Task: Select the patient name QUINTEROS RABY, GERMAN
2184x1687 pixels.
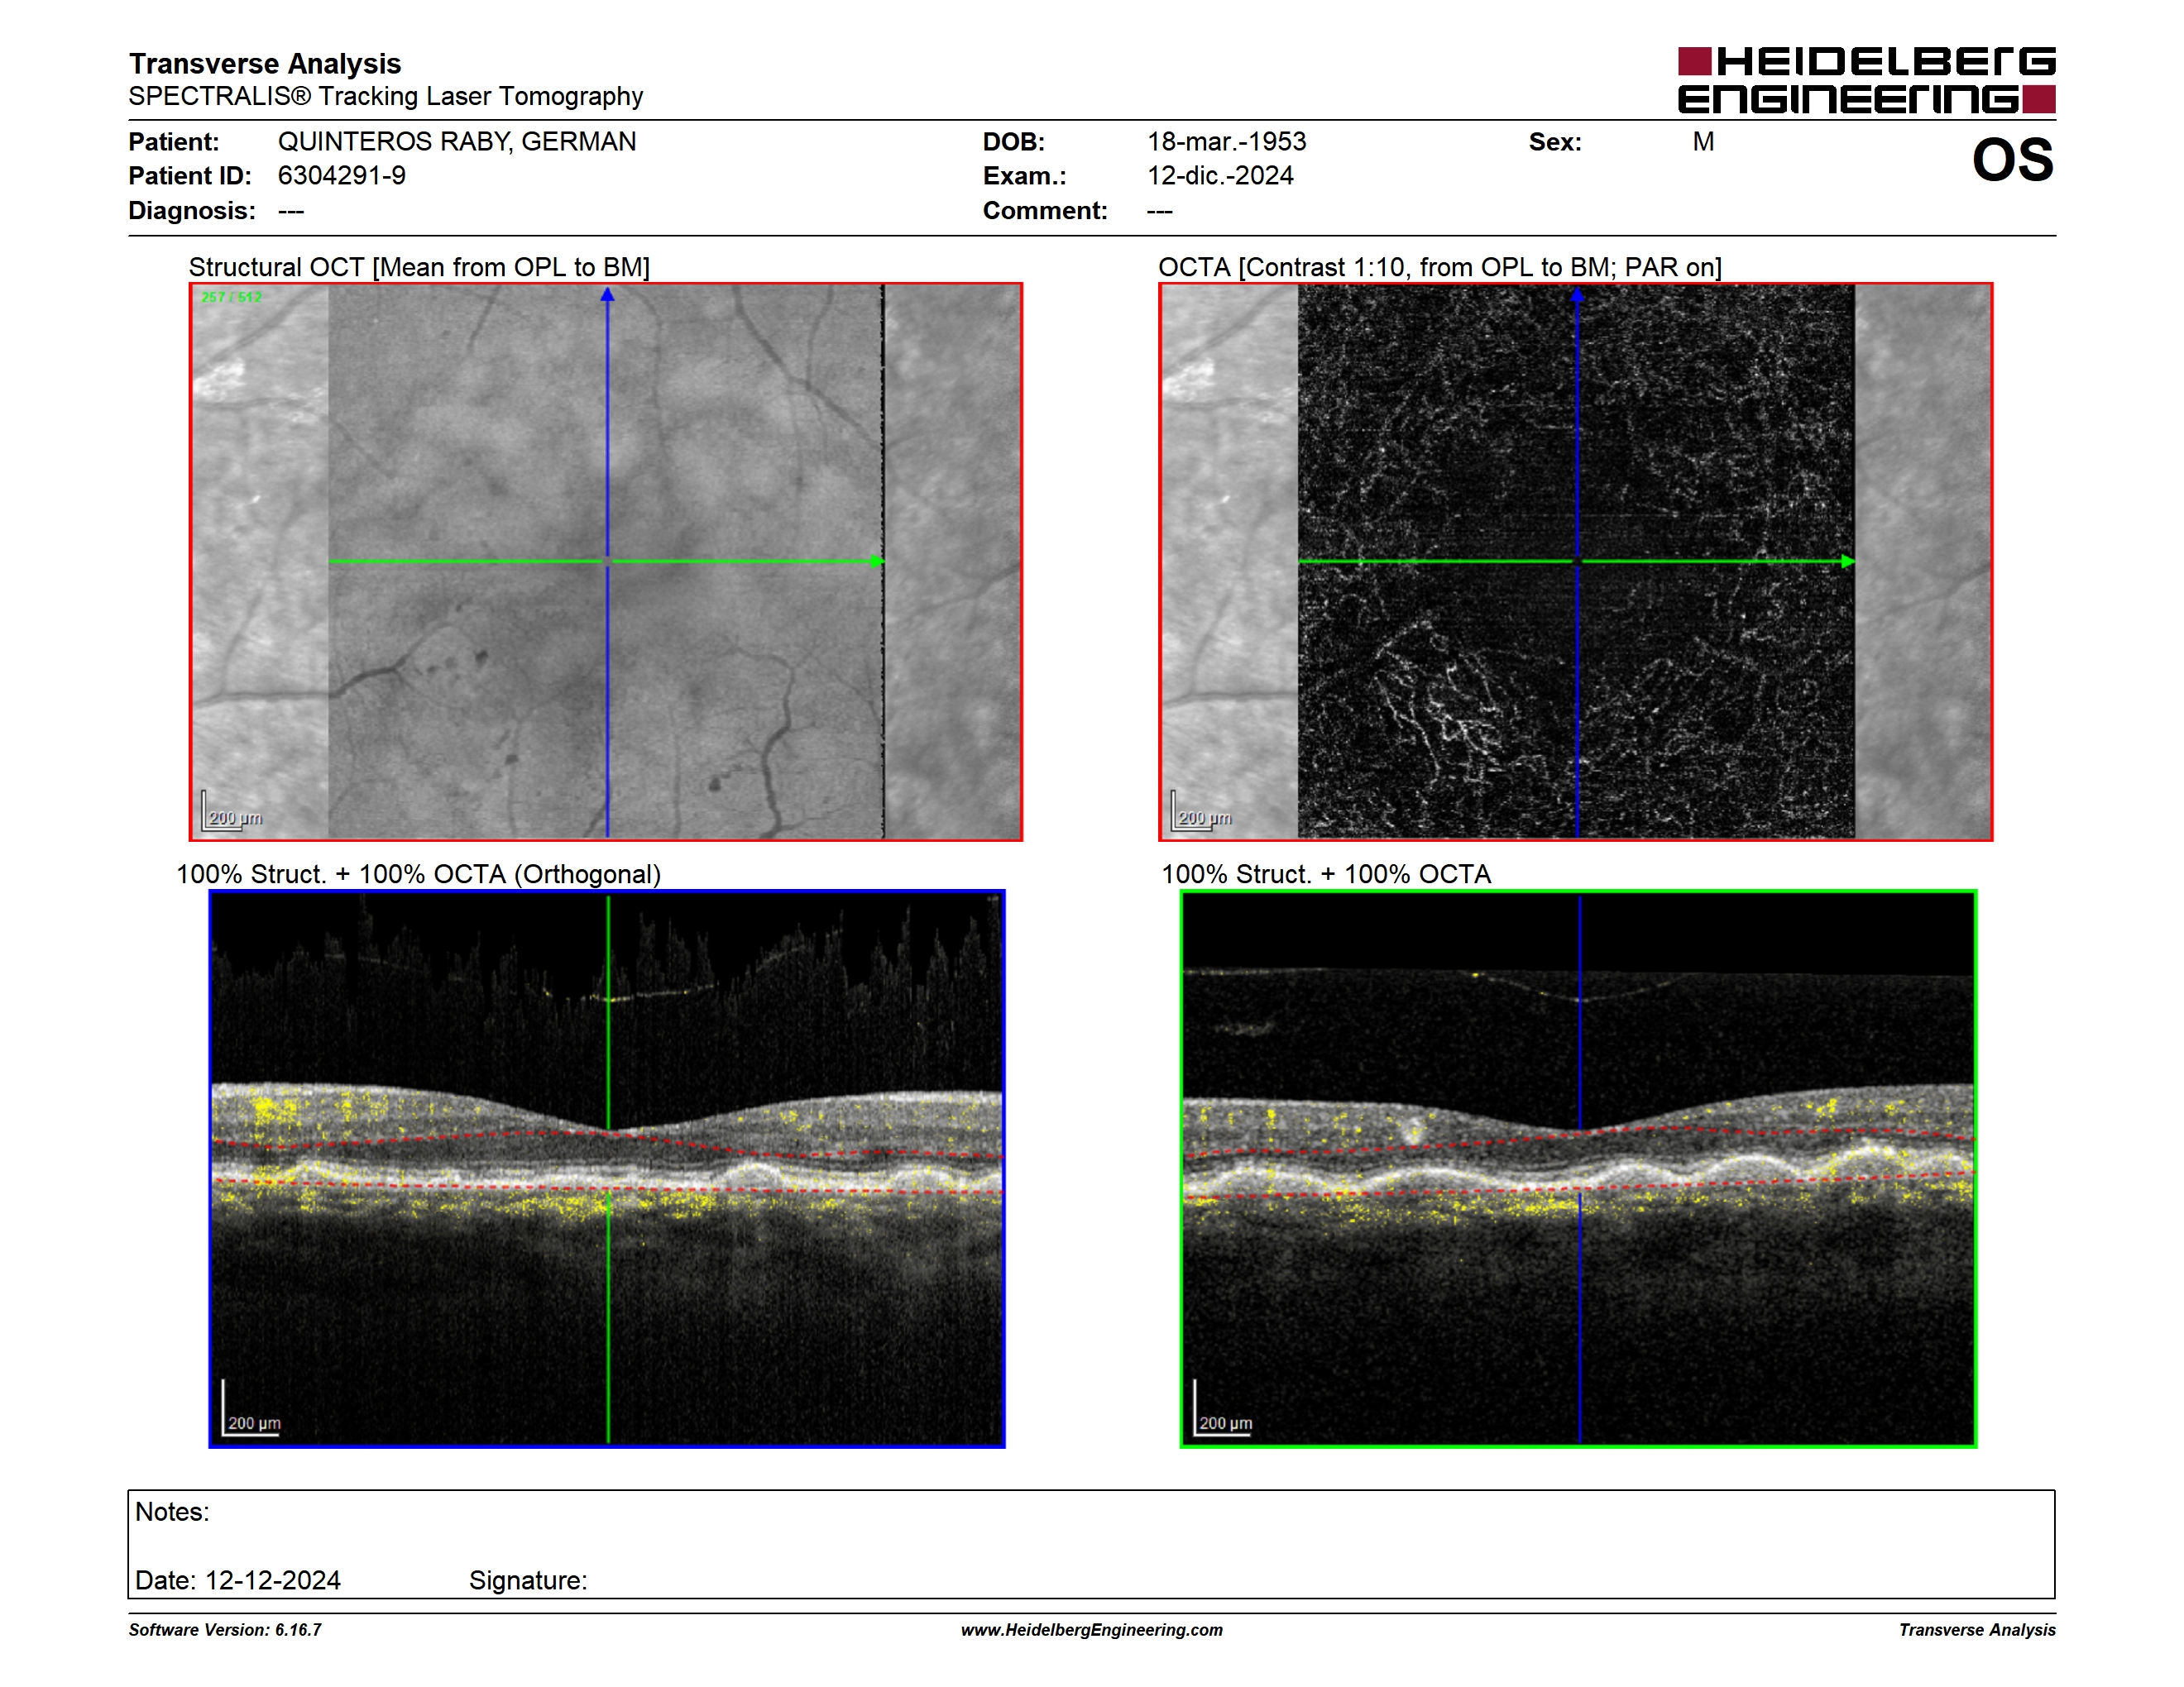Action: pos(457,142)
